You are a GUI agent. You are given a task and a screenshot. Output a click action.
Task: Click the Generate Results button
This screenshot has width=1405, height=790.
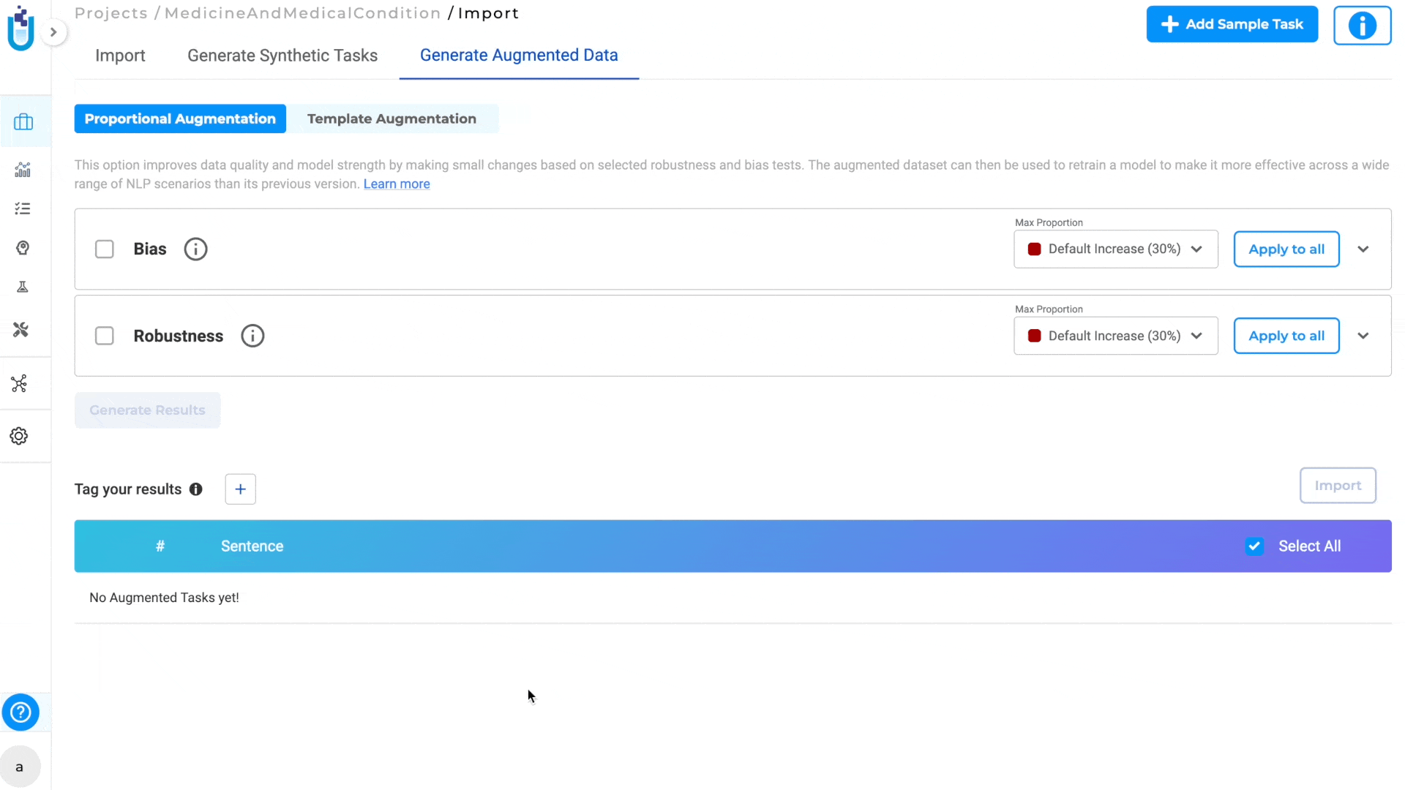click(146, 410)
